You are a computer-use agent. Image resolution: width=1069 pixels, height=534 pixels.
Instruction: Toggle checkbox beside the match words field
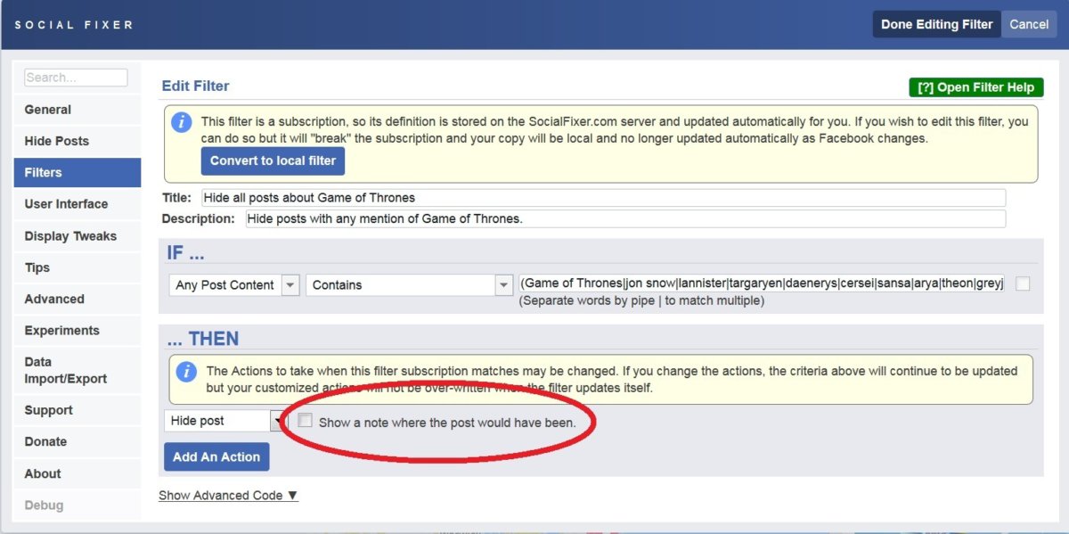pos(1023,284)
